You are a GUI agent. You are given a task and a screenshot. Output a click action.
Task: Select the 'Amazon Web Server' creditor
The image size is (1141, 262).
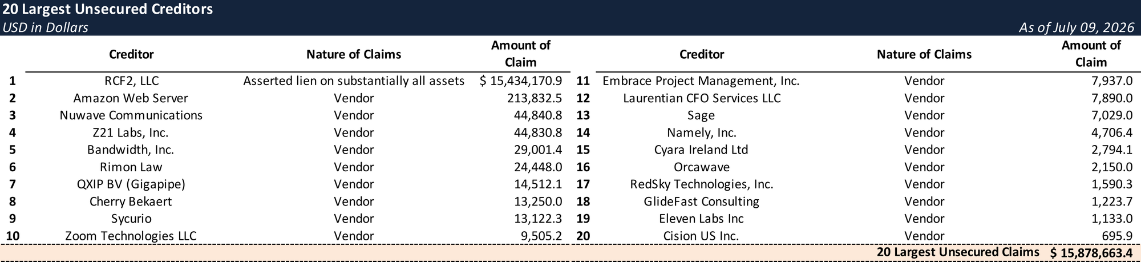pos(131,98)
